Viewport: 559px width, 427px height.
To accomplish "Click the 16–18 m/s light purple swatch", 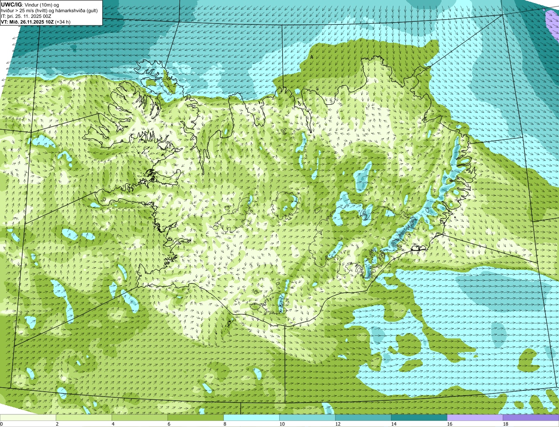I will tap(475, 418).
